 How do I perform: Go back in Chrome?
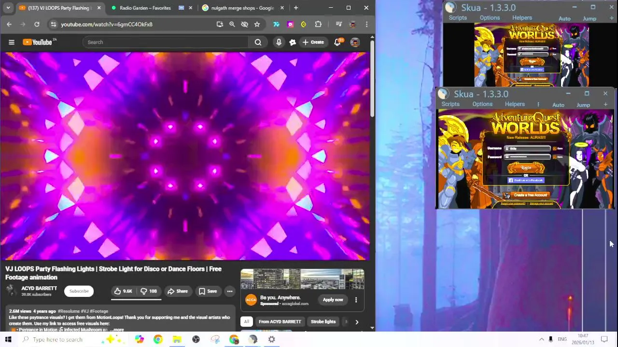9,24
